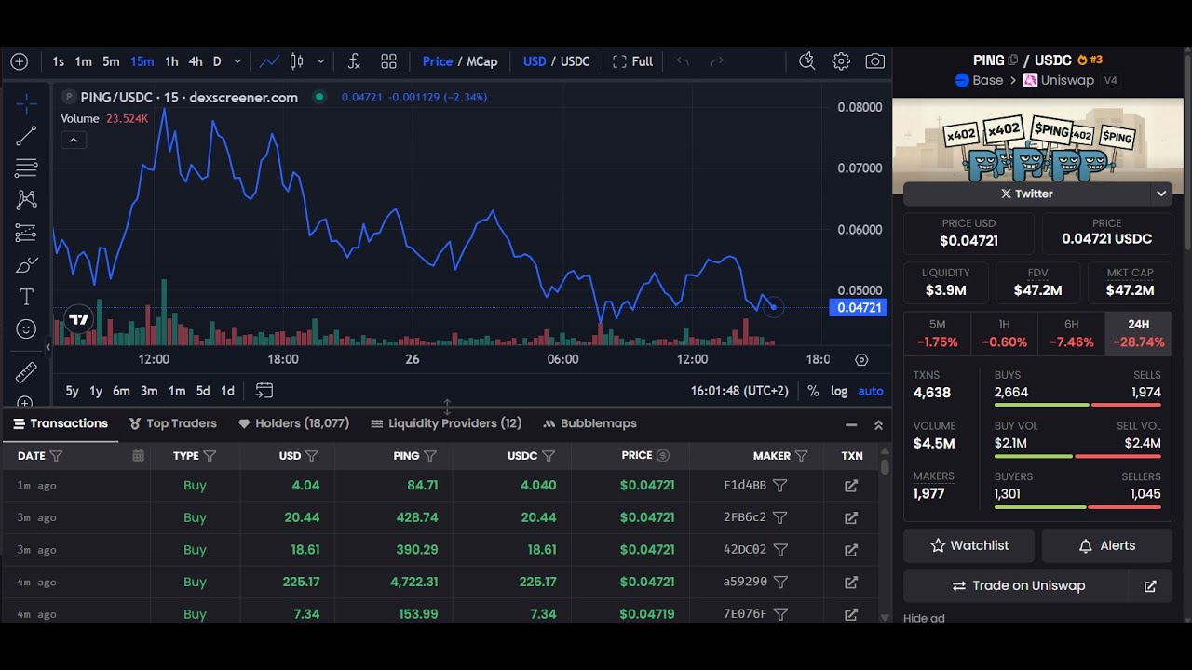Open Trade on Uniswap in new window icon
1192x670 pixels.
[1150, 586]
